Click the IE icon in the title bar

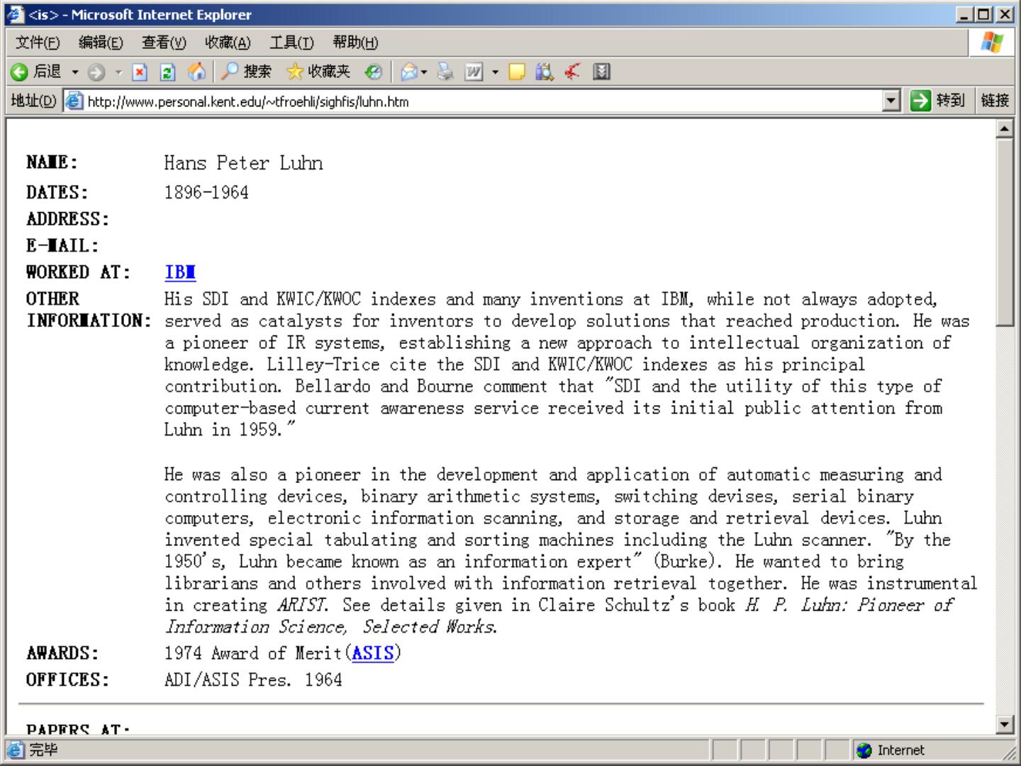tap(15, 14)
